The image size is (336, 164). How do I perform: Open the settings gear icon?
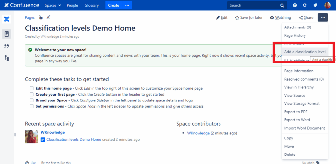tap(304, 5)
